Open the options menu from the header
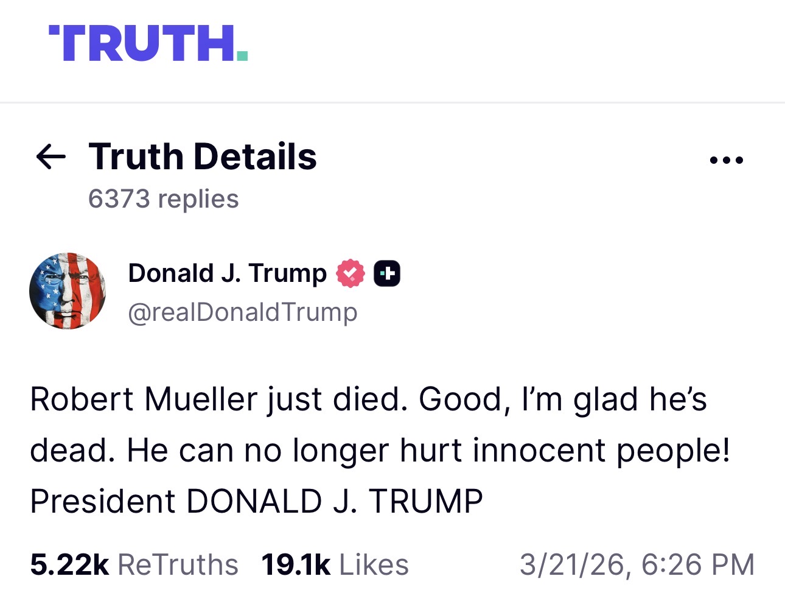Image resolution: width=785 pixels, height=590 pixels. (x=727, y=159)
